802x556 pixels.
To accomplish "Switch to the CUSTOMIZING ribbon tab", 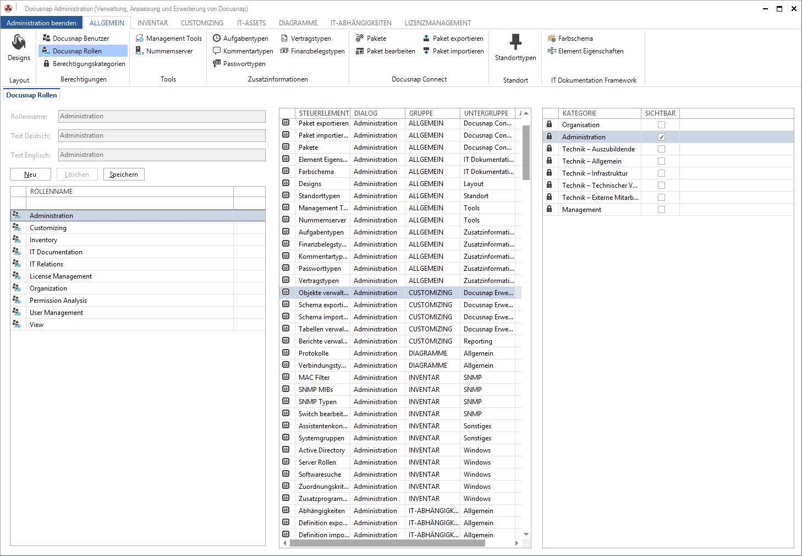I will (x=202, y=23).
